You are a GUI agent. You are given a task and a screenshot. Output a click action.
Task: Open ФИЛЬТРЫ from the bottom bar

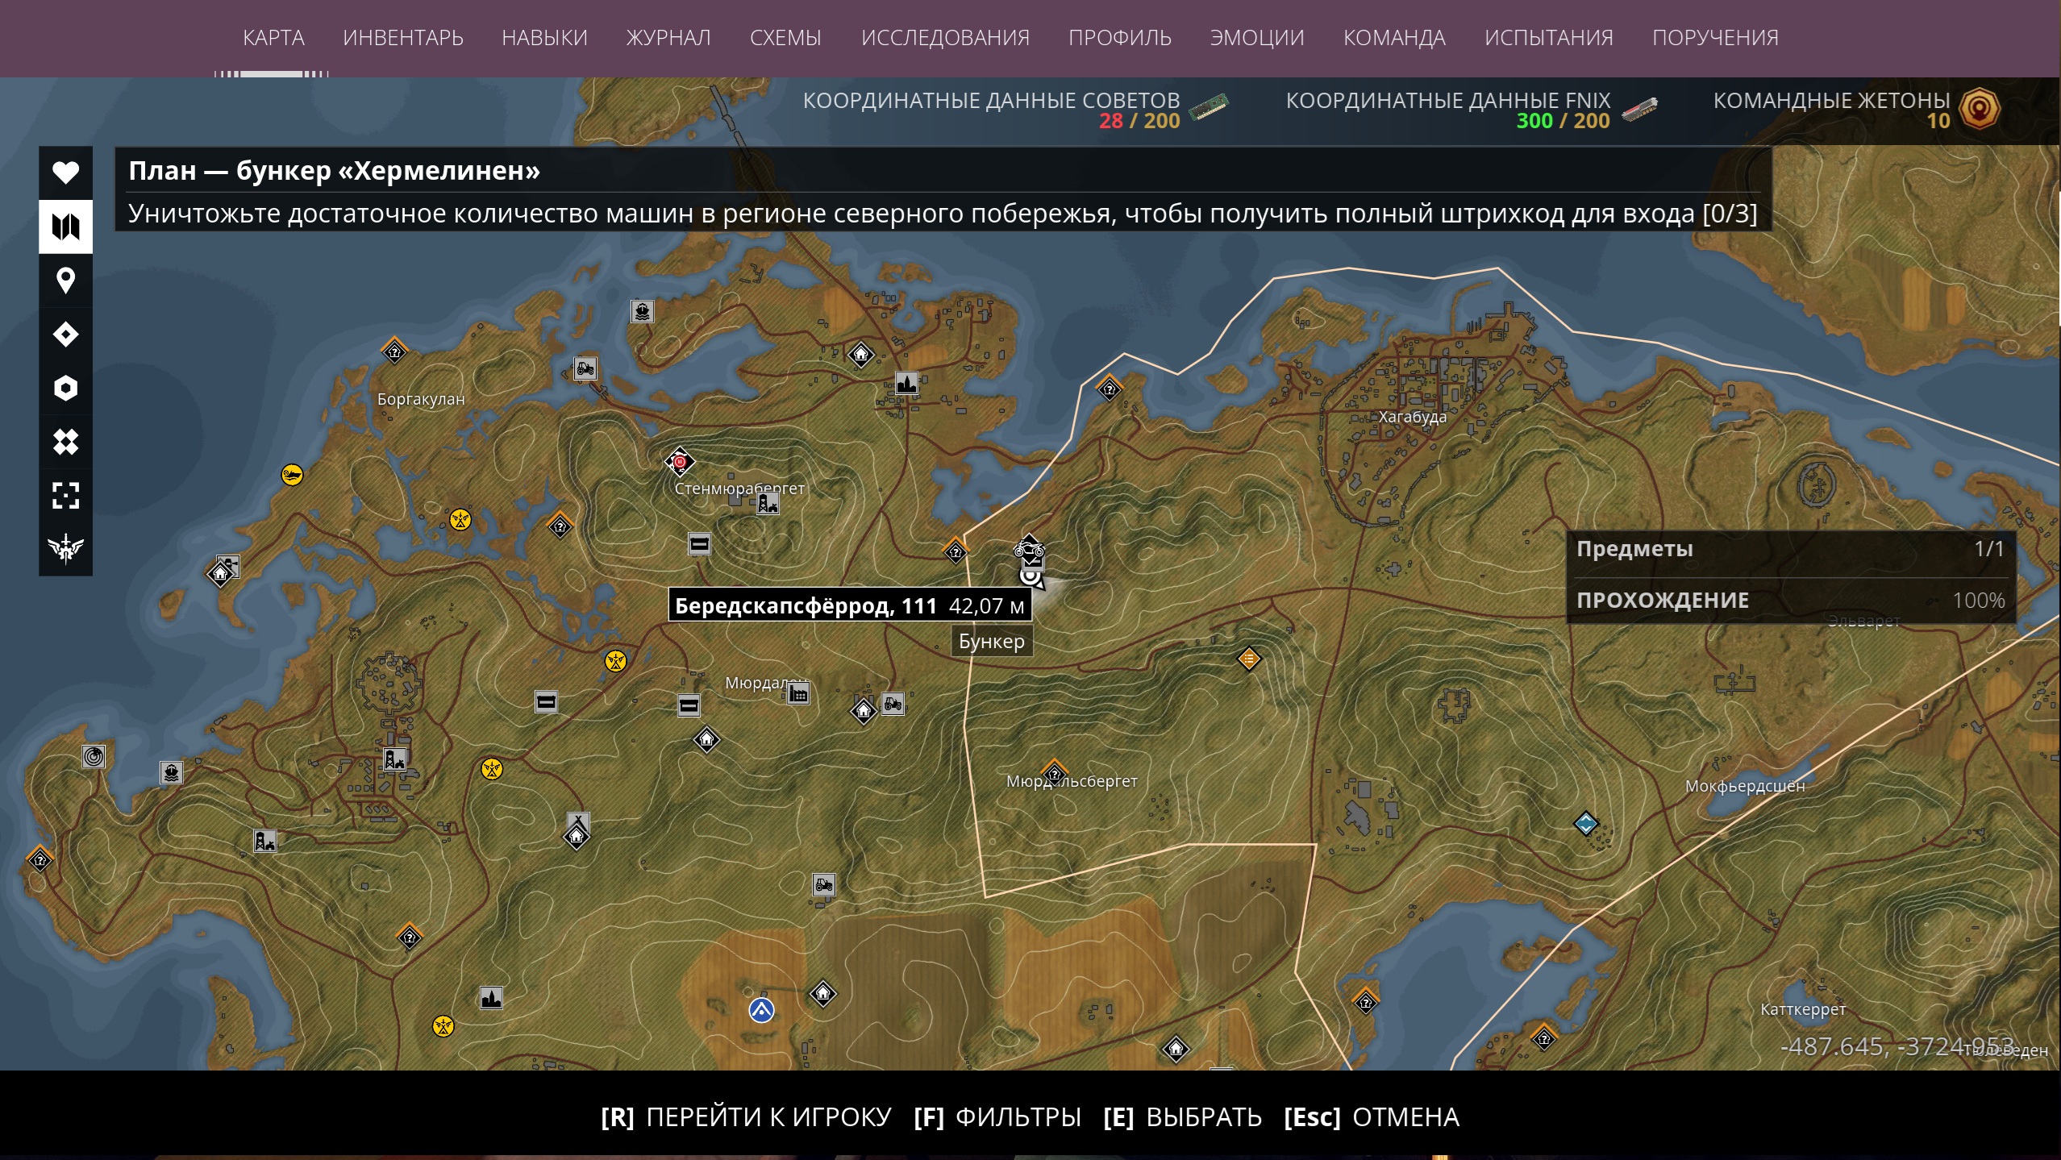997,1117
